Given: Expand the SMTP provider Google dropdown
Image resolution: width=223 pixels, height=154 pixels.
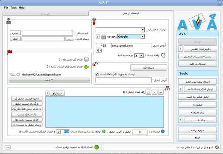Looking at the screenshot, I should (142, 36).
